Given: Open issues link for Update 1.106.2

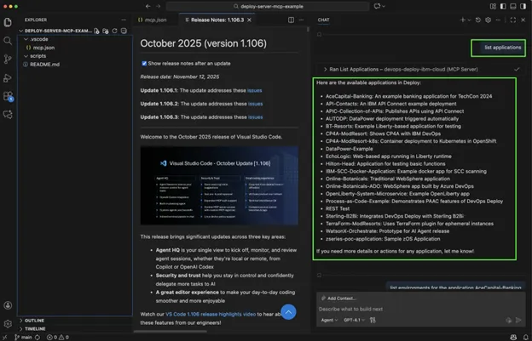Looking at the screenshot, I should [256, 104].
